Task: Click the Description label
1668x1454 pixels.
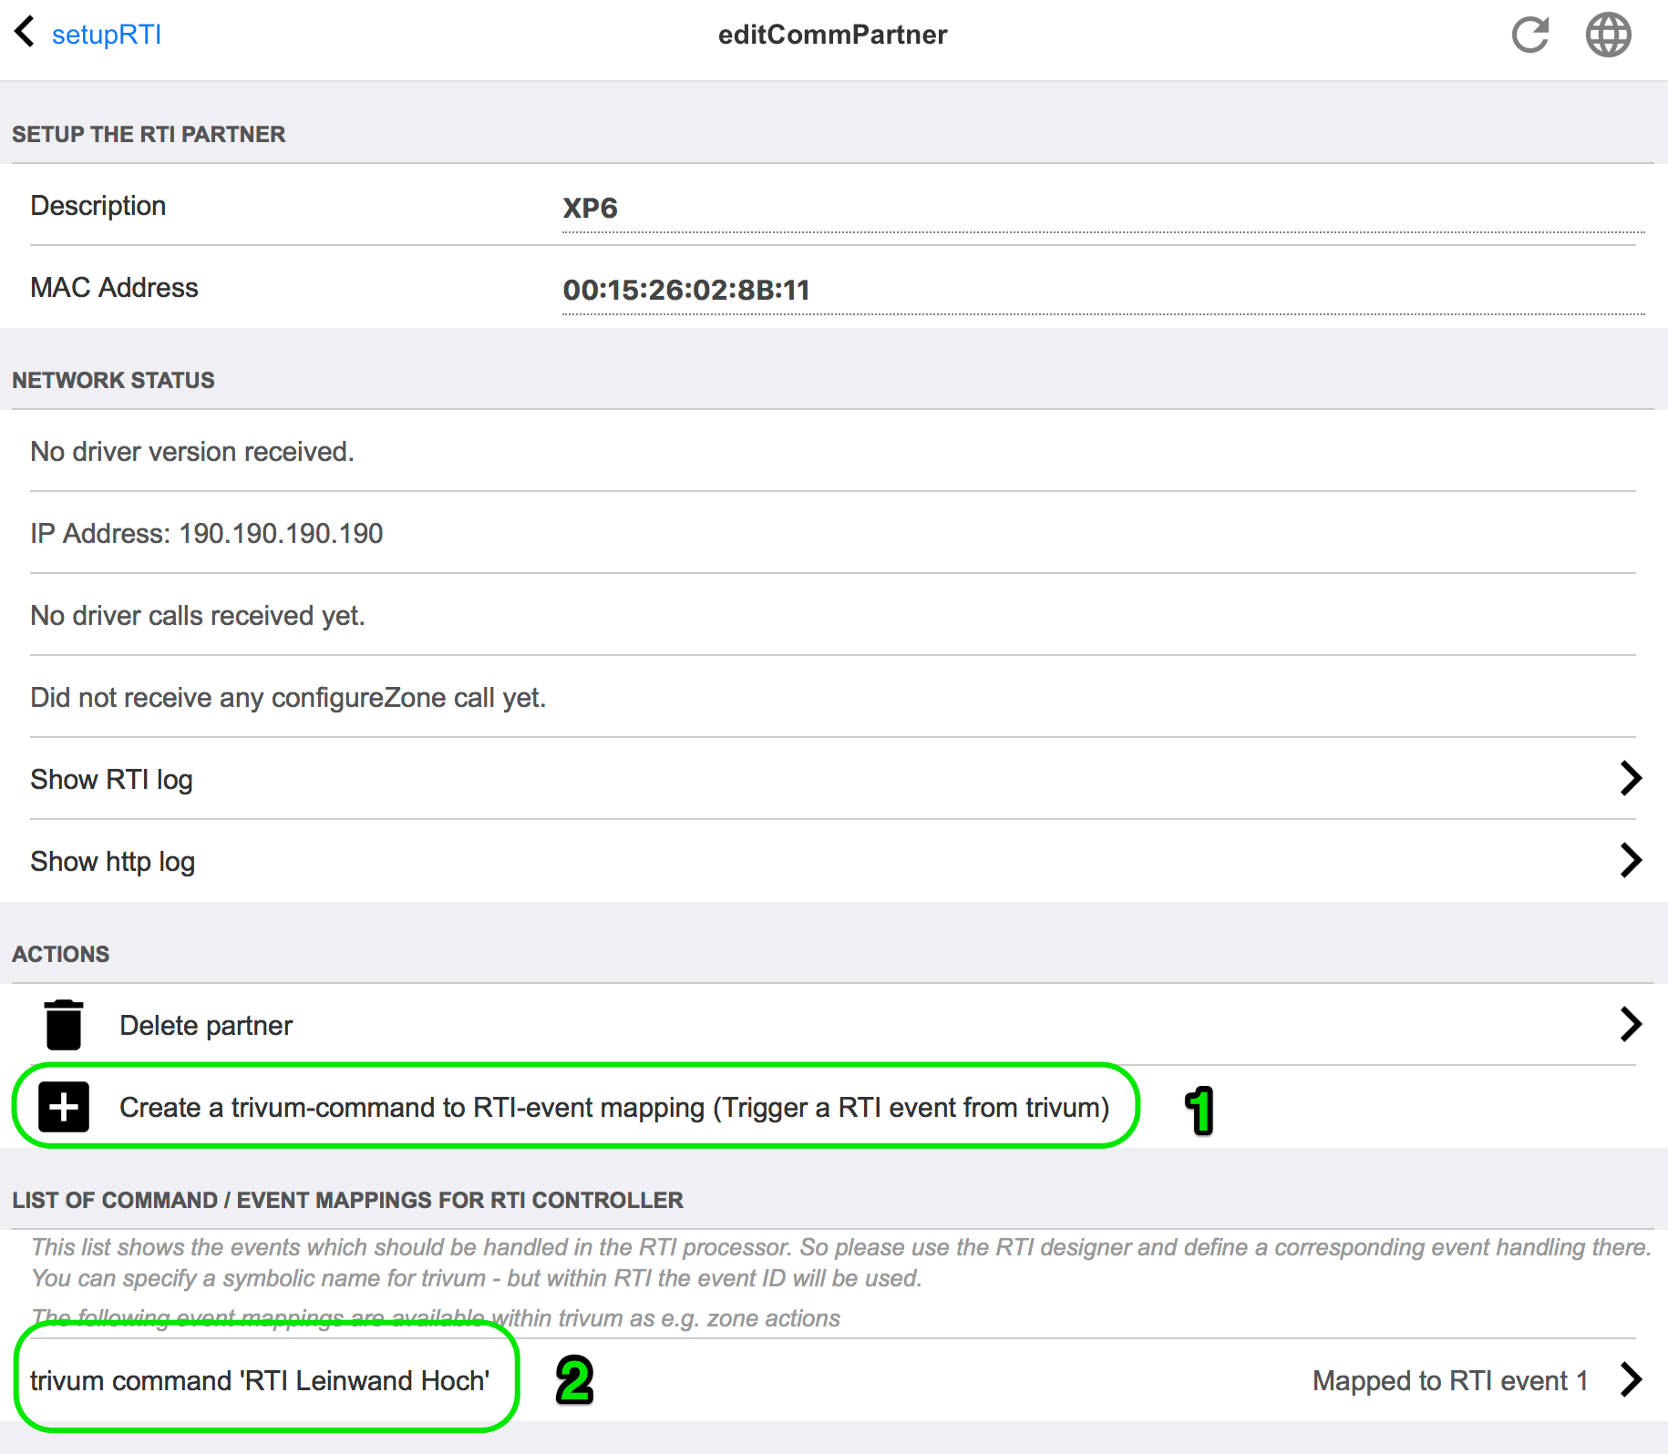Action: tap(98, 206)
